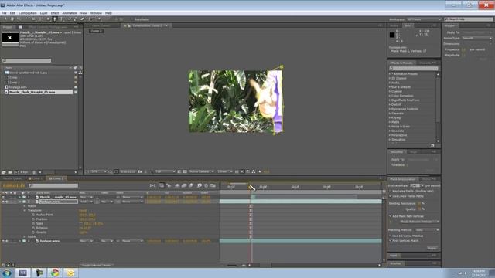Image resolution: width=495 pixels, height=278 pixels.
Task: Collapse the Transform group of layer 2
Action: [25, 210]
